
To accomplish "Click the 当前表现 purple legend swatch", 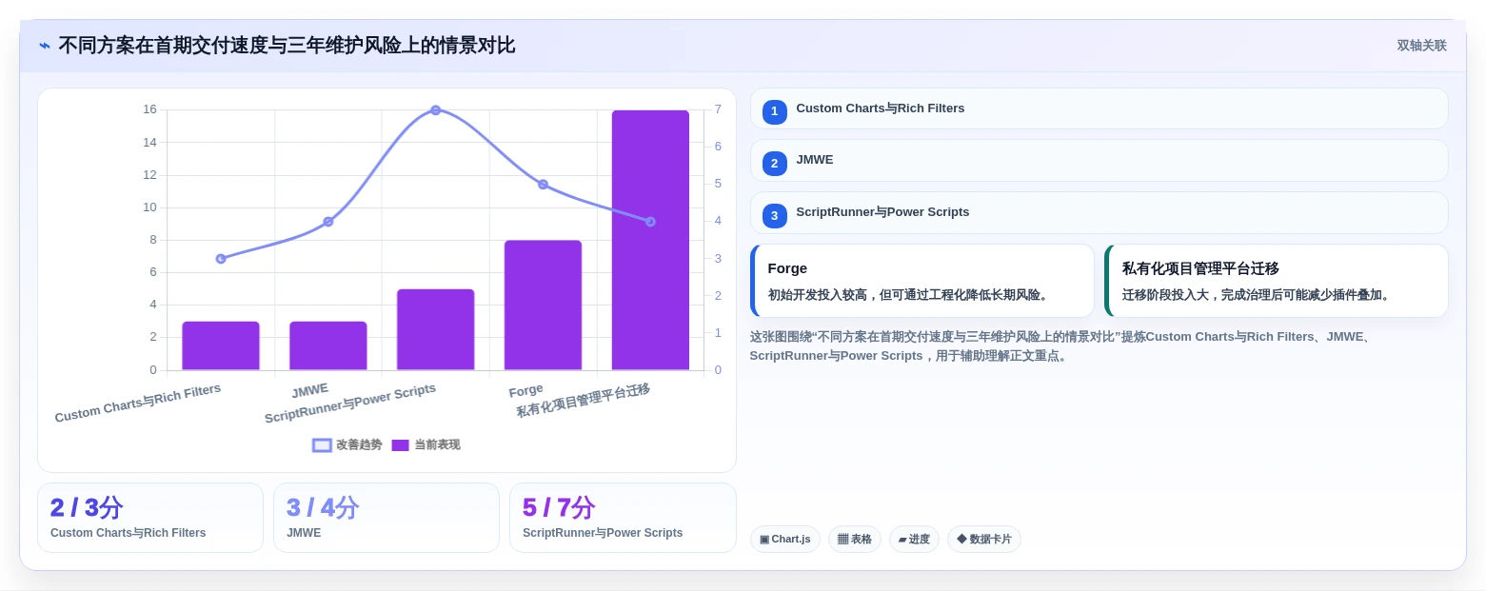I will click(x=400, y=444).
